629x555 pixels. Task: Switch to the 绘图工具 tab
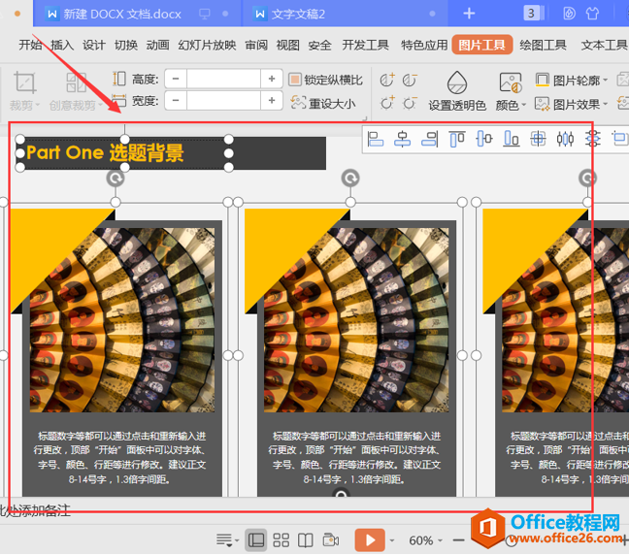tap(544, 45)
